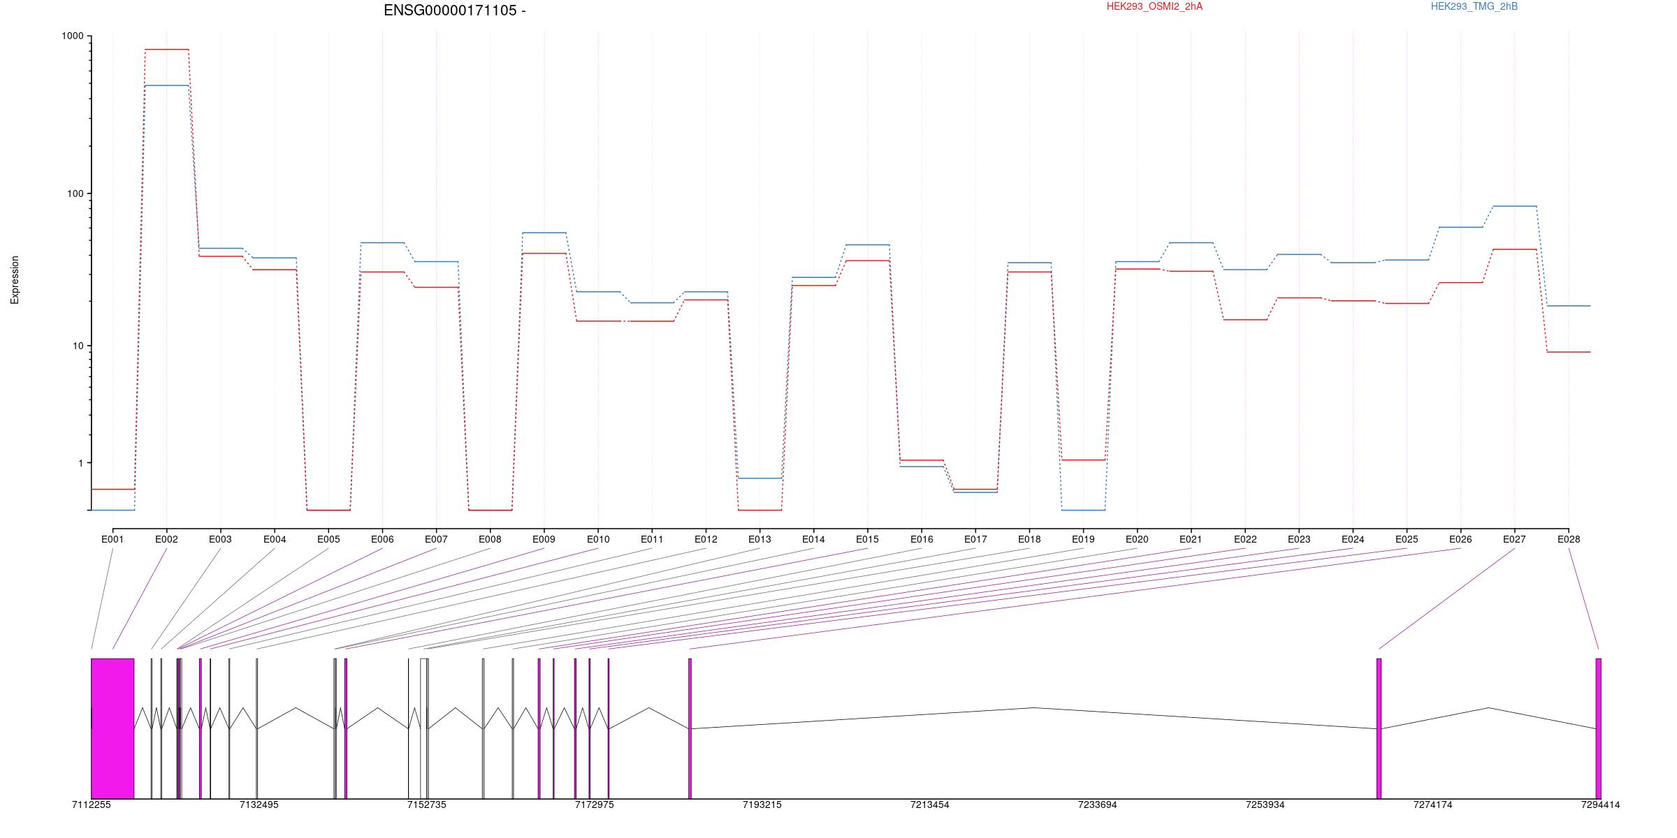1677x838 pixels.
Task: Click exon label E011
Action: pyautogui.click(x=652, y=539)
